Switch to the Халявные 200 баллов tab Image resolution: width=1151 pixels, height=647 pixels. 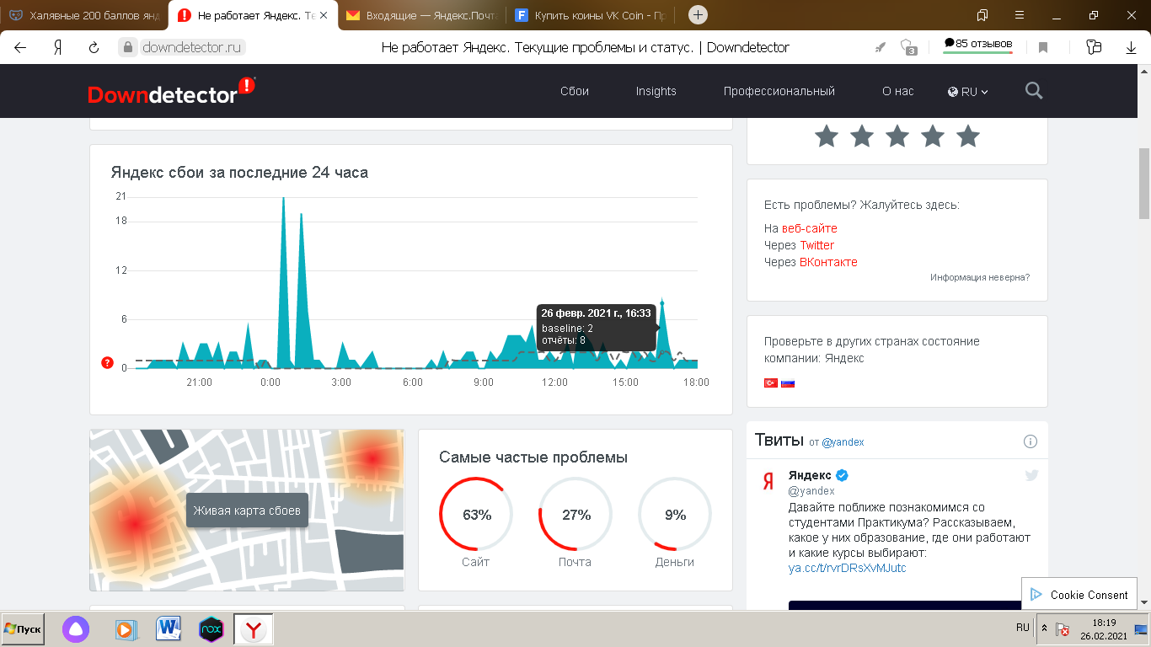coord(84,15)
